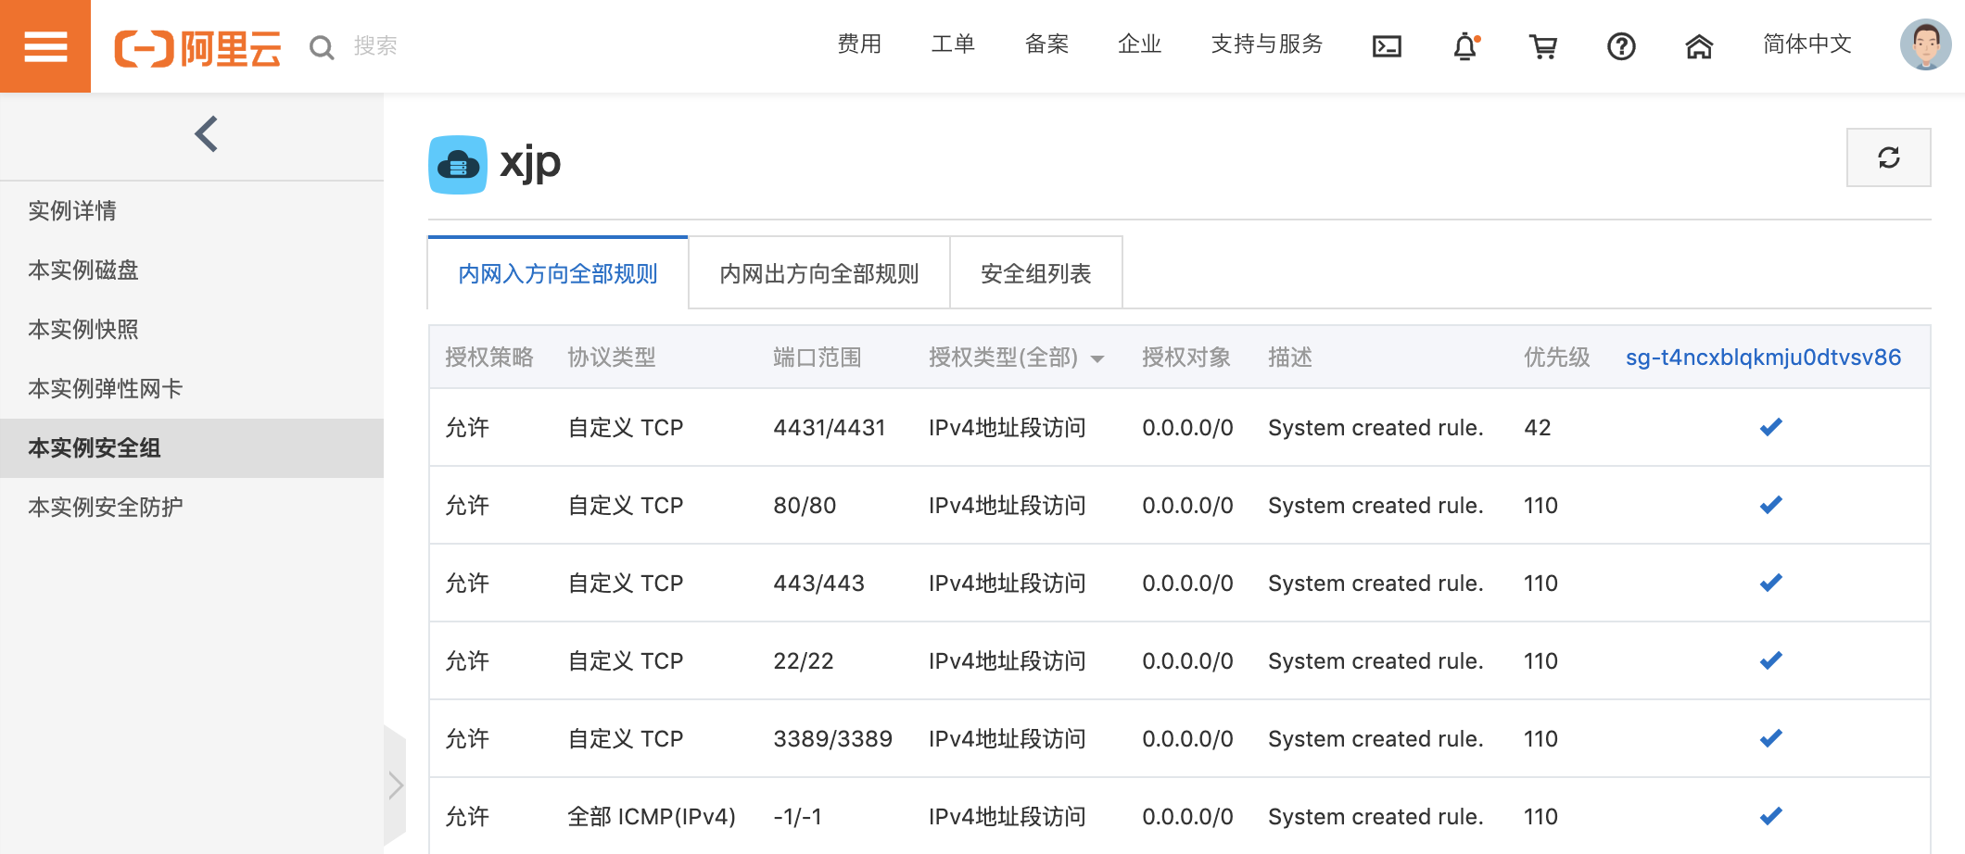This screenshot has height=854, width=1965.
Task: Collapse the left sidebar with the chevron
Action: (204, 133)
